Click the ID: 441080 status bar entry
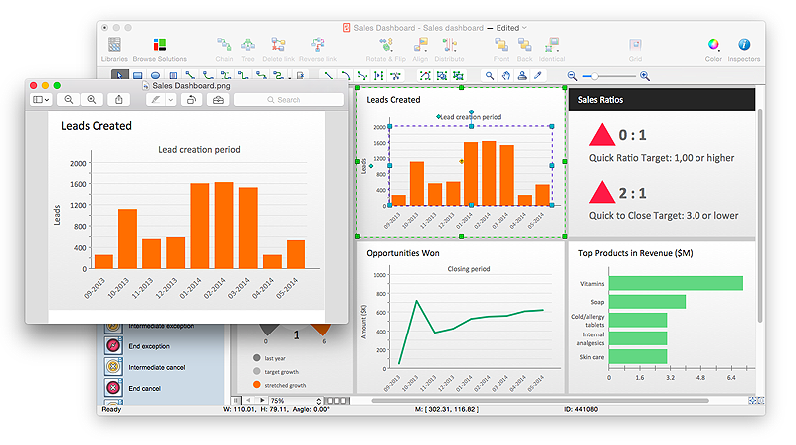 click(581, 409)
